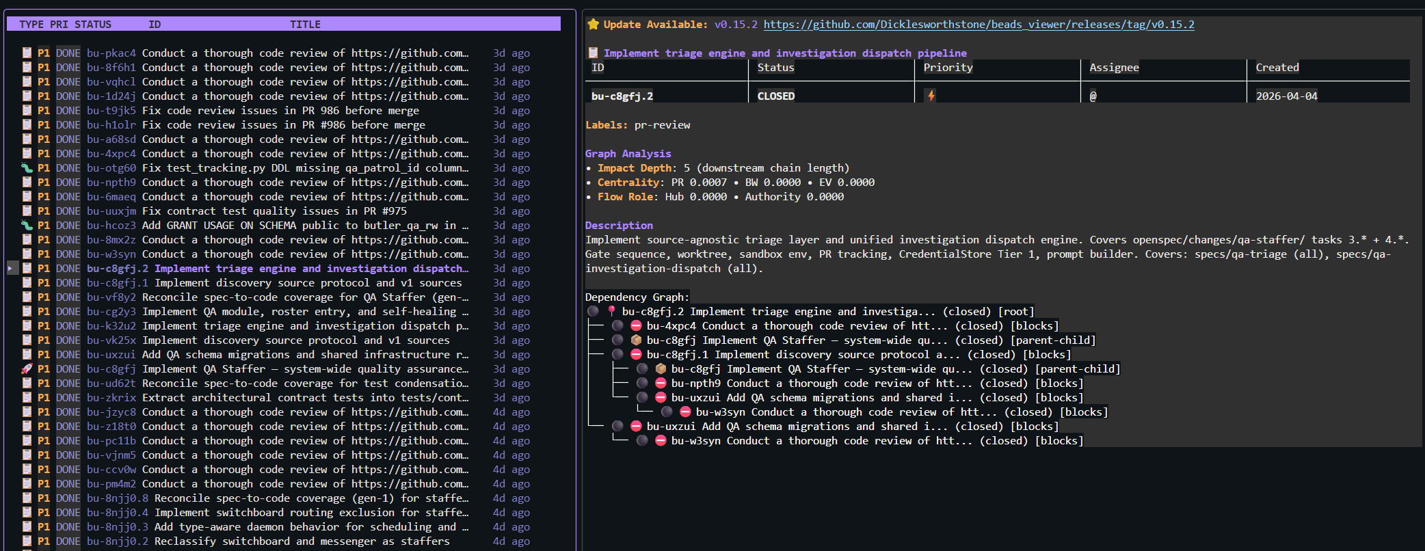Image resolution: width=1425 pixels, height=551 pixels.
Task: Click the bug icon beside bu-hcoz3
Action: (27, 226)
